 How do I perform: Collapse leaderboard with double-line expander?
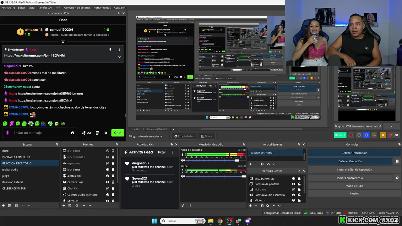[63, 41]
